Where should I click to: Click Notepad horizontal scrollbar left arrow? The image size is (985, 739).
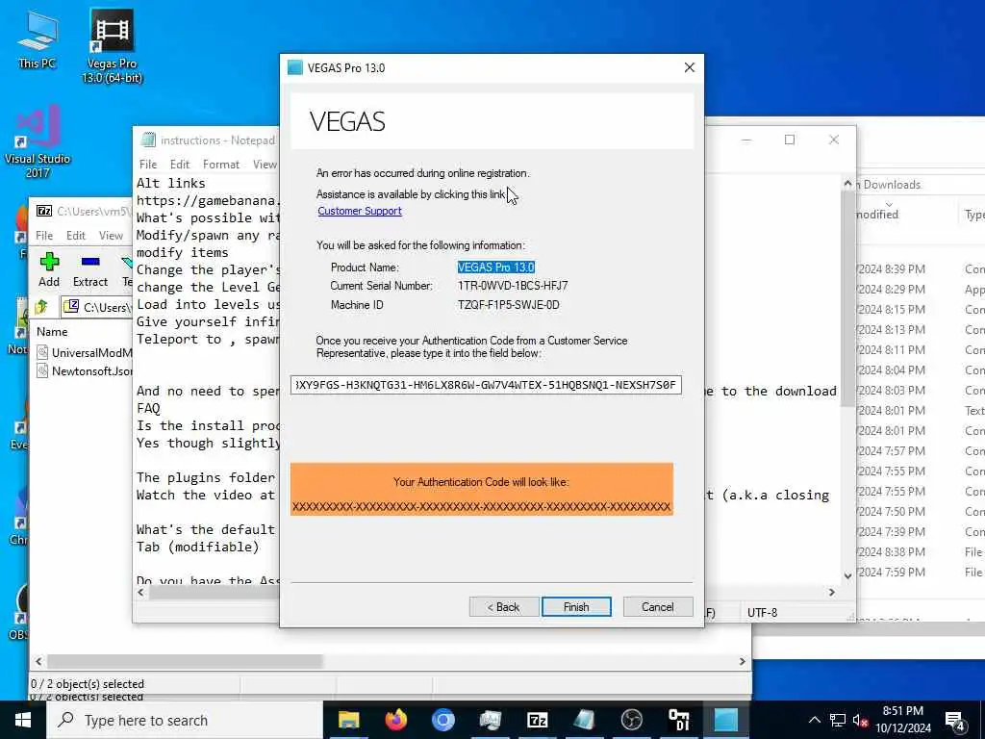140,592
